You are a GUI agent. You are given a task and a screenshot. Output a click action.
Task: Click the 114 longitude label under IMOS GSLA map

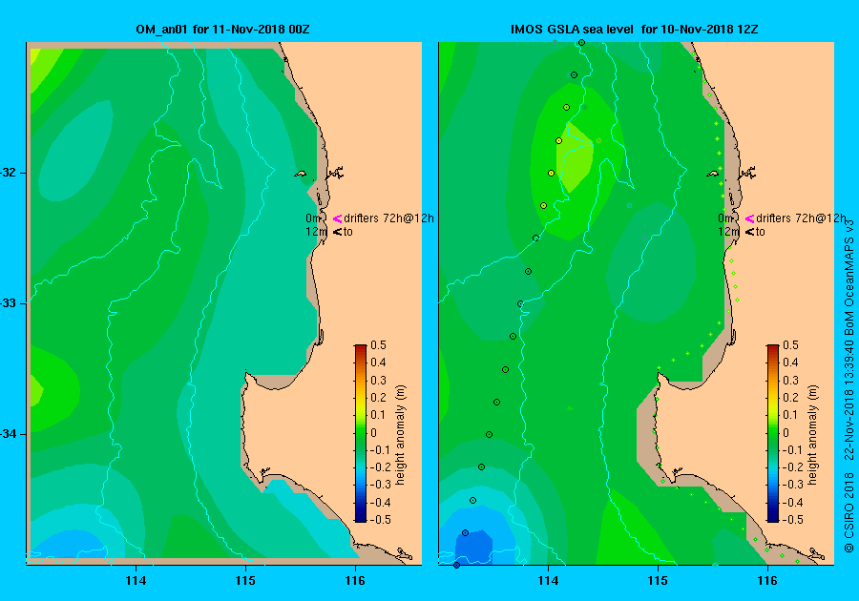(x=548, y=581)
